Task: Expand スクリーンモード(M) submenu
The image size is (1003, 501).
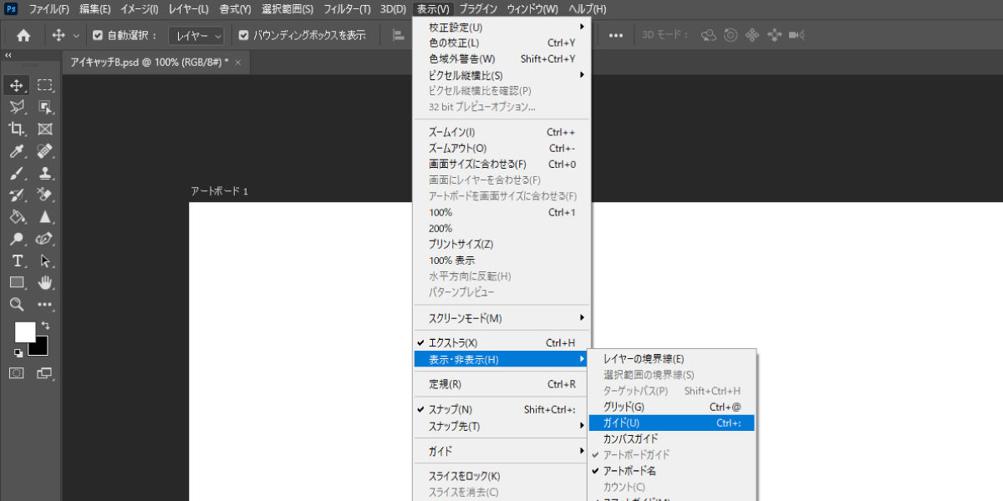Action: [x=502, y=318]
